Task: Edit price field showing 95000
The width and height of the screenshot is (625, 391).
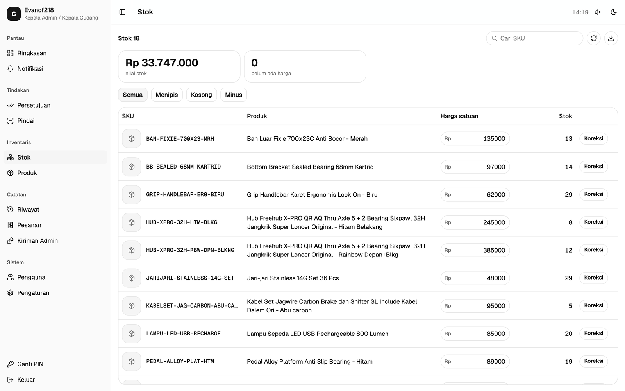Action: tap(475, 306)
